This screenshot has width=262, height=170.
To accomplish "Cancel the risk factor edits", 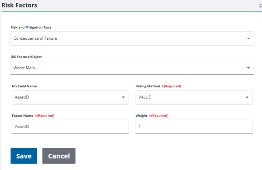I will 59,156.
